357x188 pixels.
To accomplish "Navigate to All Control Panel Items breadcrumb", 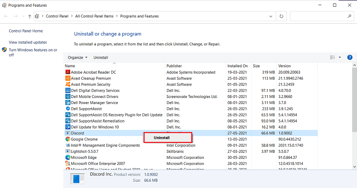I will click(x=94, y=16).
